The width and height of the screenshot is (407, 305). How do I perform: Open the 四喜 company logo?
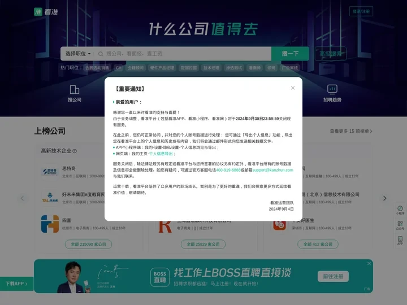click(50, 224)
